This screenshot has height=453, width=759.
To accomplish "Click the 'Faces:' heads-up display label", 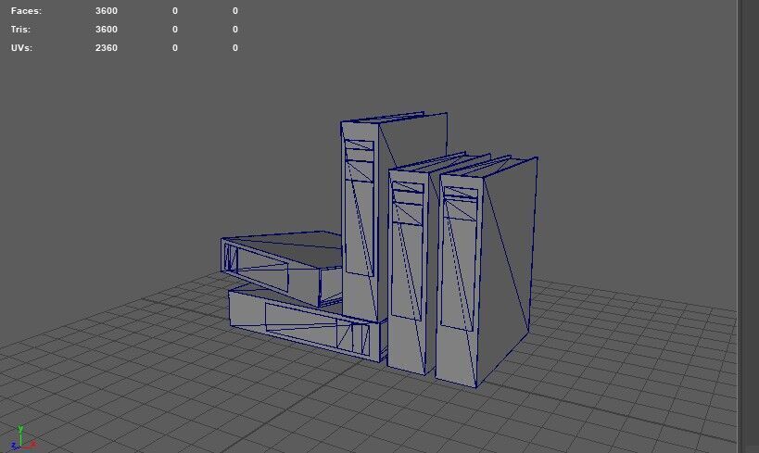I will click(x=26, y=10).
